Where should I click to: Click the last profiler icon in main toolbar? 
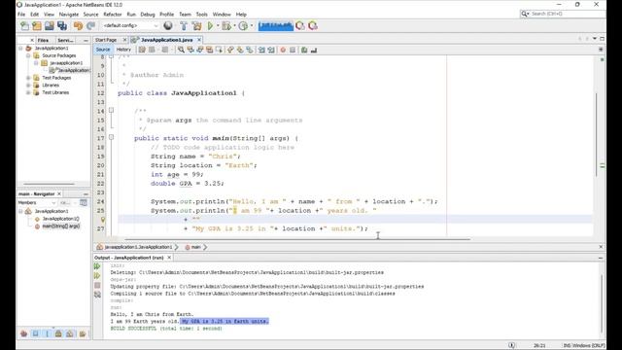[313, 26]
